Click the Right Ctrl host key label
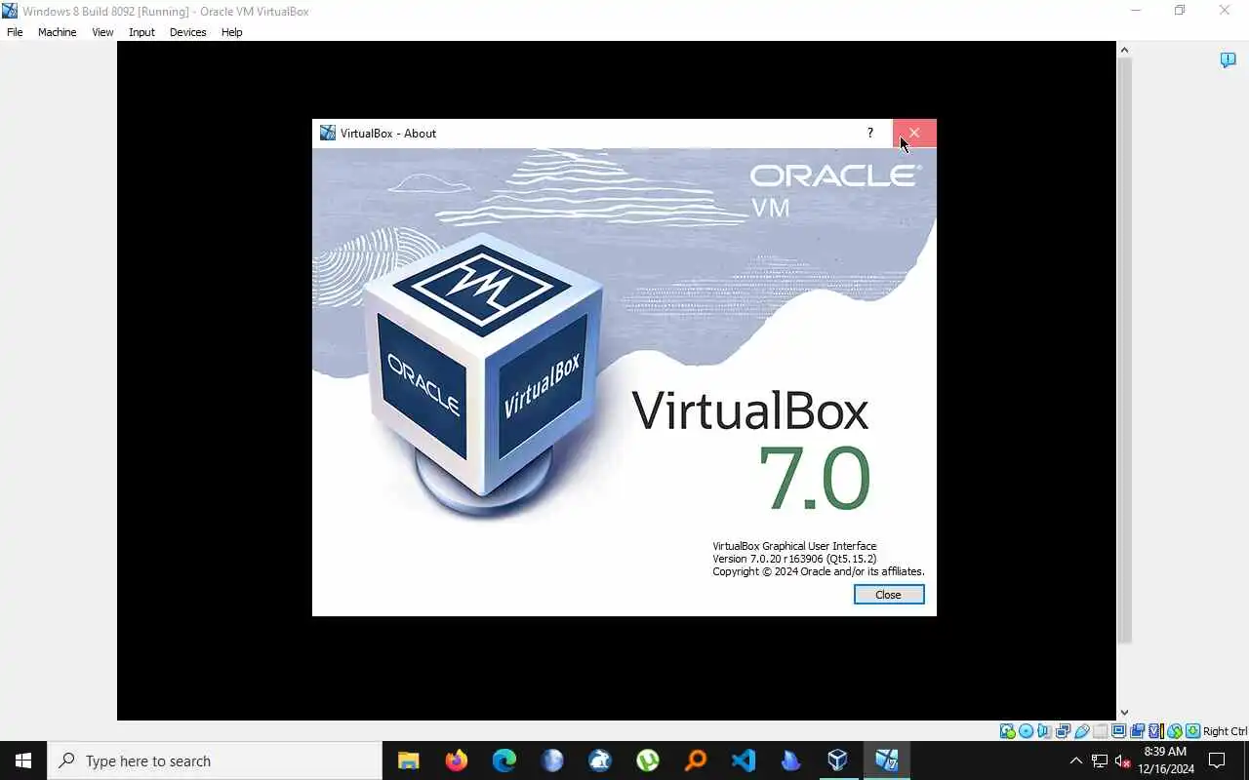 click(1226, 731)
